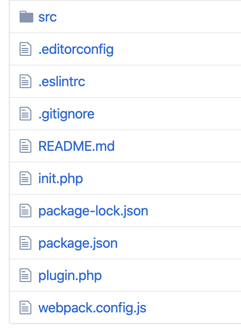This screenshot has width=241, height=331.
Task: Click the package.json file icon
Action: 25,243
